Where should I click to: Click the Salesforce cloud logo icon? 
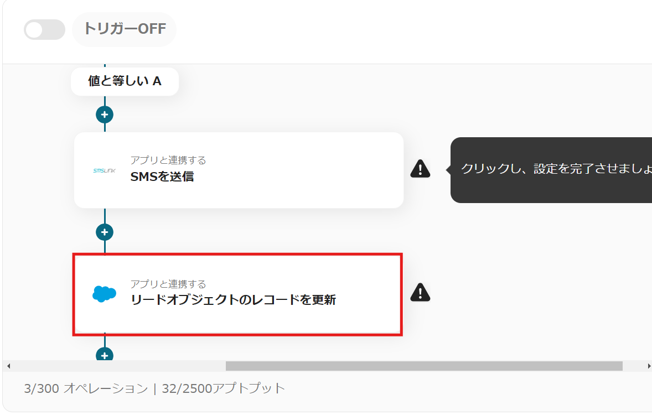click(x=104, y=294)
